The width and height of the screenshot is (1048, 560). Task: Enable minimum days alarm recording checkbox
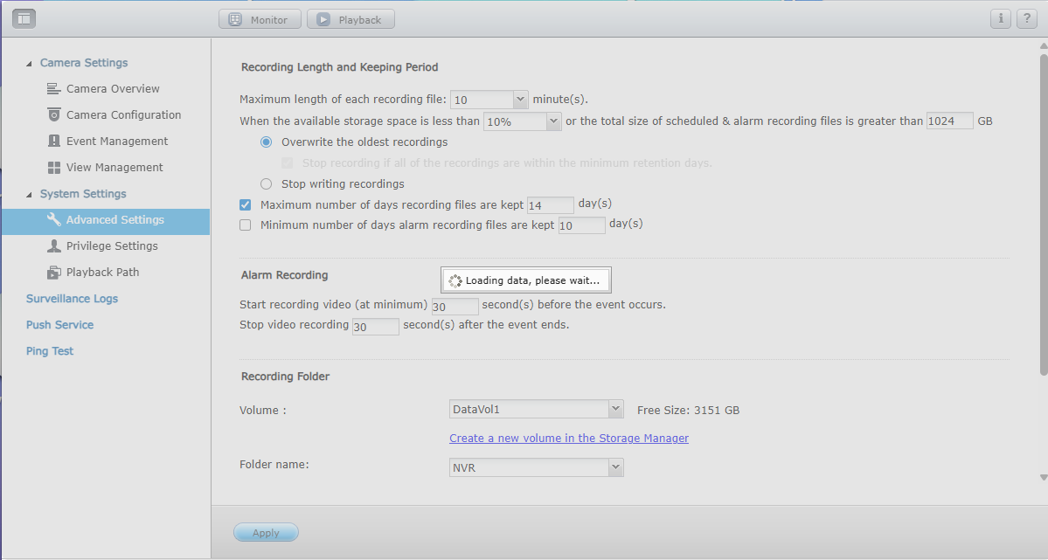click(x=246, y=225)
